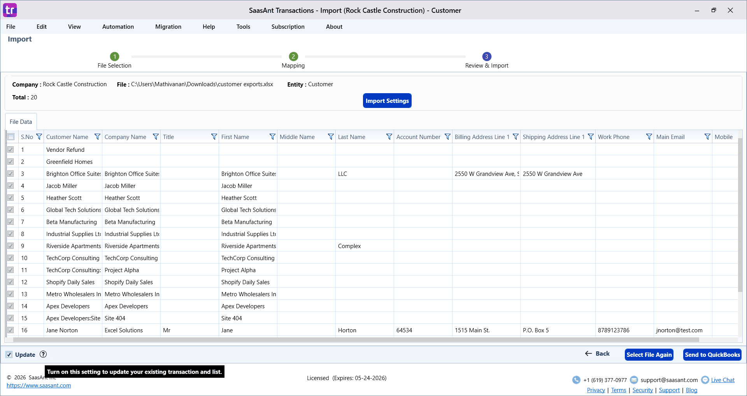747x396 pixels.
Task: Filter the Last Name column
Action: (389, 137)
